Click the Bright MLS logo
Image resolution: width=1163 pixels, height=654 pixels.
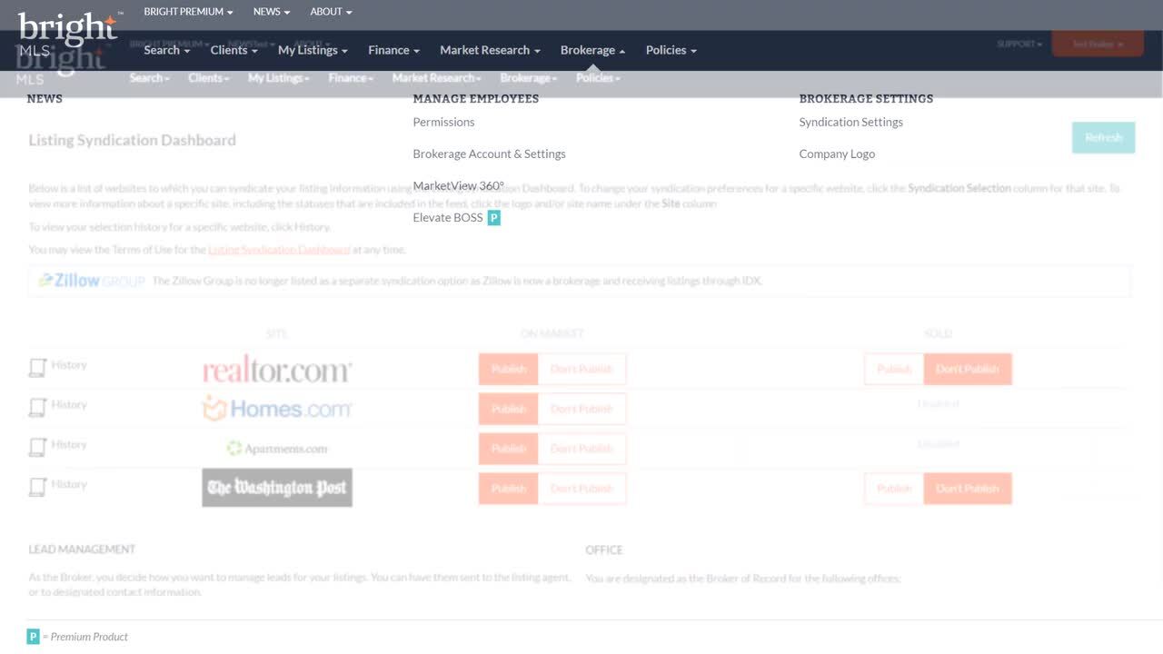pos(67,35)
